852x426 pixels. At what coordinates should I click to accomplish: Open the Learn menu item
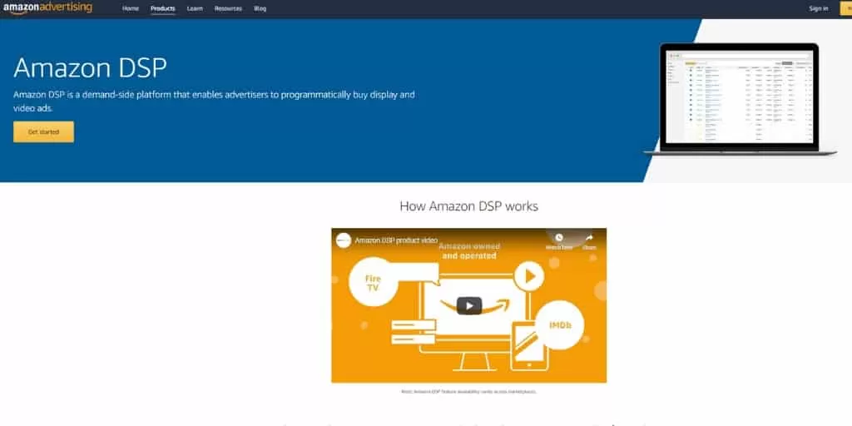click(195, 8)
